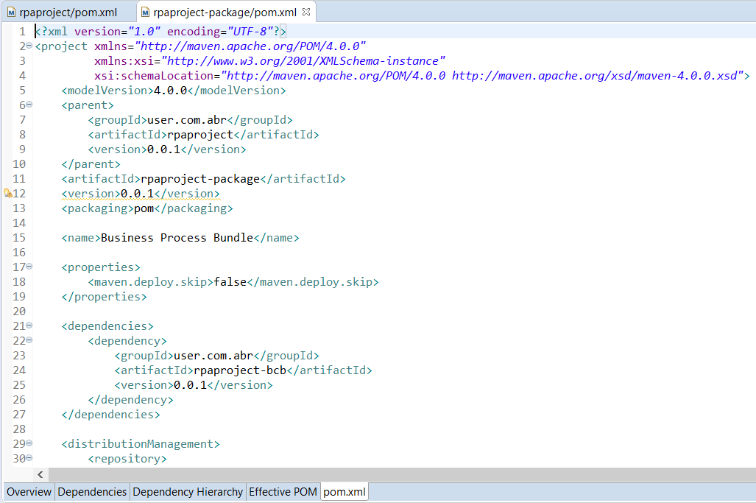
Task: Collapse the dependency element on line 22
Action: pyautogui.click(x=29, y=340)
